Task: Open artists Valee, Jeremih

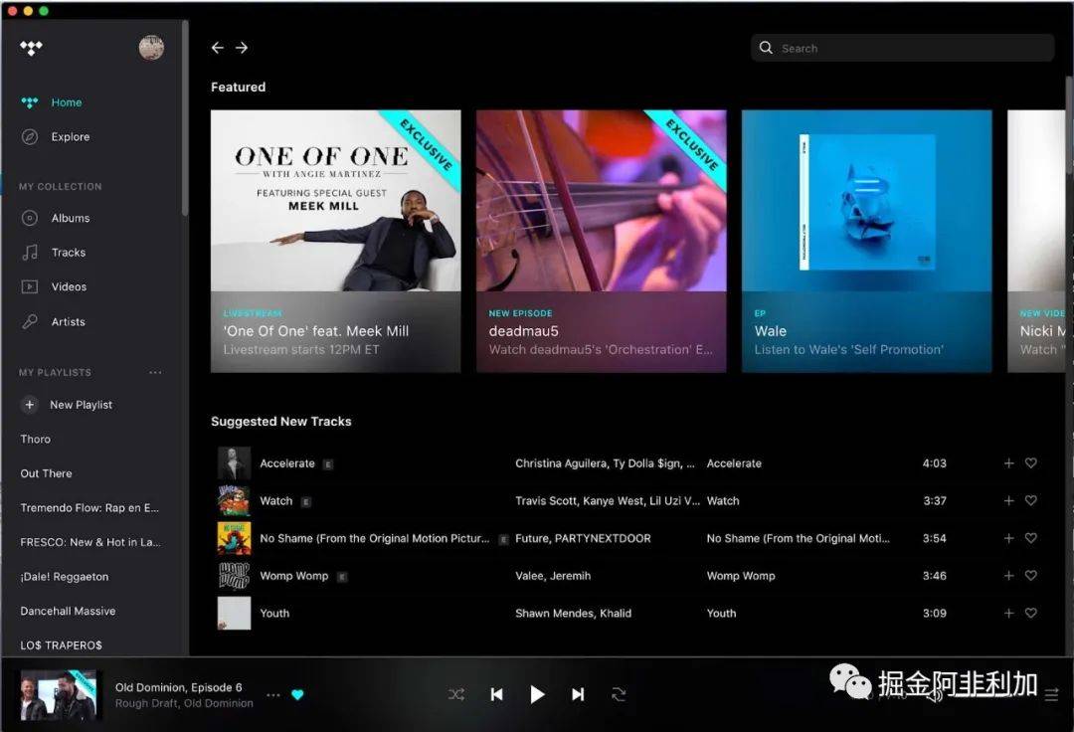Action: pos(553,576)
